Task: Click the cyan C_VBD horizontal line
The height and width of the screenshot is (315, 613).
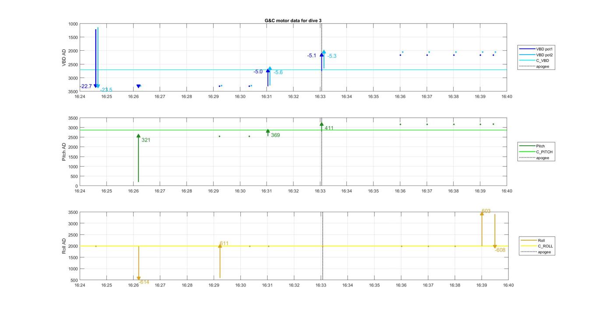Action: [293, 70]
